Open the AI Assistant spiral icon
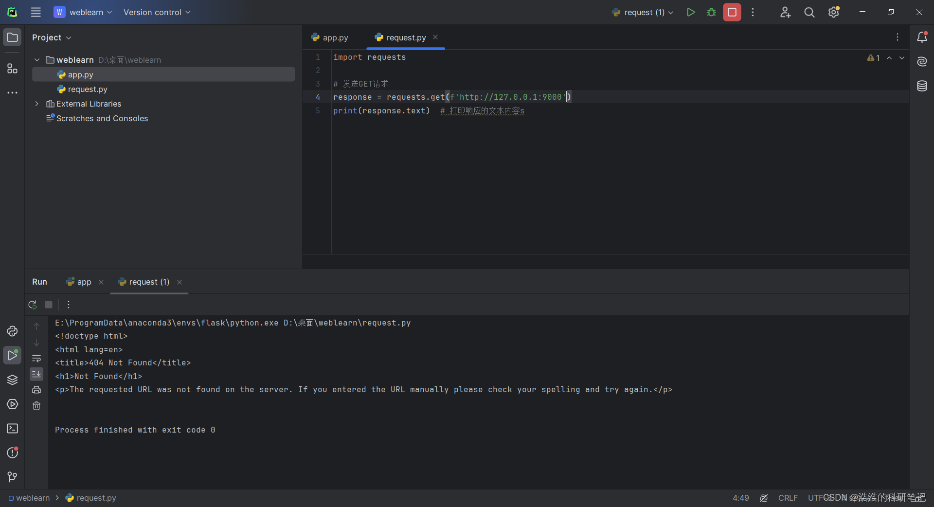This screenshot has height=507, width=934. 922,61
